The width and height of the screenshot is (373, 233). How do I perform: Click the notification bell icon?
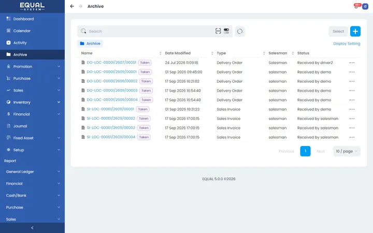(x=356, y=6)
